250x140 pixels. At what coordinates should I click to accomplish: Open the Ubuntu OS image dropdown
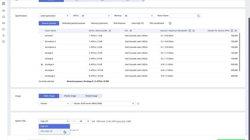[54, 103]
